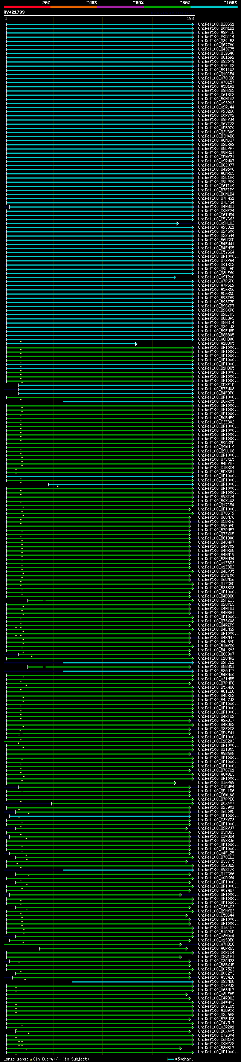The image size is (241, 1062).
Task: Select the purple ~60% identity legend segment
Action: (x=120, y=7)
